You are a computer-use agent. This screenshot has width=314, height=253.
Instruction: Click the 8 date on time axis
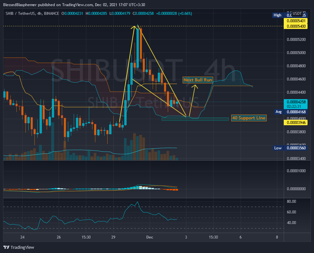pos(277,237)
